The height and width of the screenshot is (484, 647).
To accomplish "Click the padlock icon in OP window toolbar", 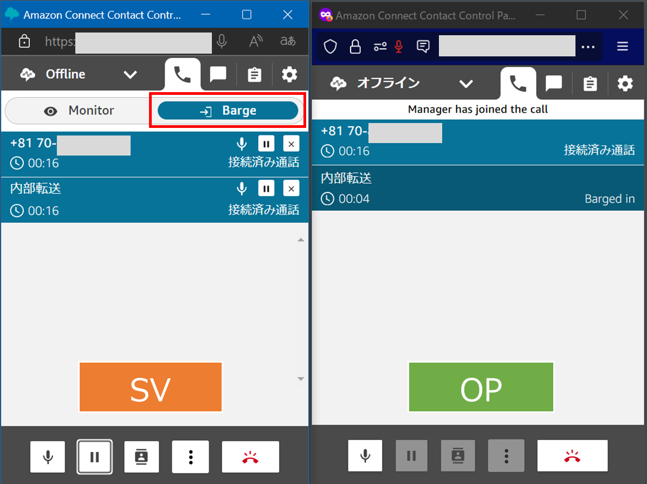I will 355,46.
